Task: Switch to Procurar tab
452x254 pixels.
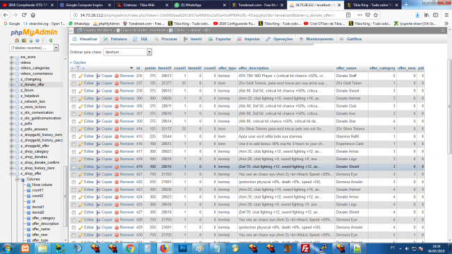Action: (x=166, y=39)
